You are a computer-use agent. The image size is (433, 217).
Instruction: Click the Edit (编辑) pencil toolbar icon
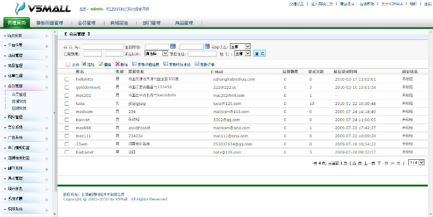click(101, 64)
